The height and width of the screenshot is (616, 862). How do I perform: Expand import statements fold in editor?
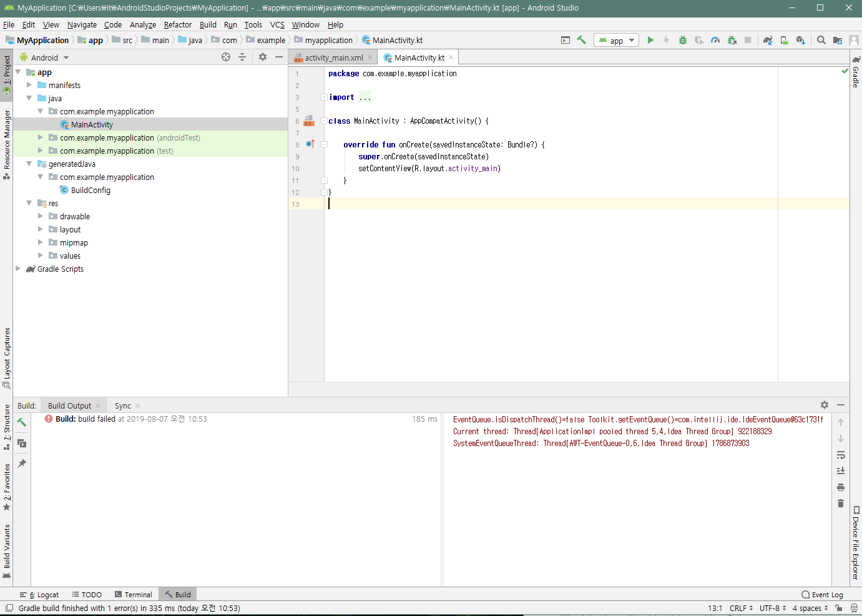[x=324, y=97]
